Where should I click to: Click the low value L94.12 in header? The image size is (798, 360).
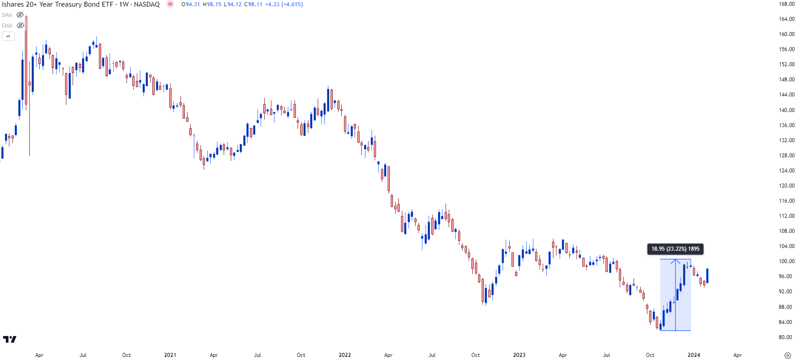click(x=233, y=4)
